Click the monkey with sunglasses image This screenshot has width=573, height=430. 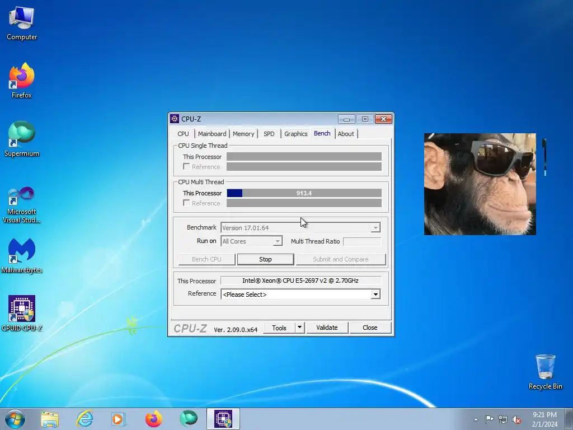480,184
